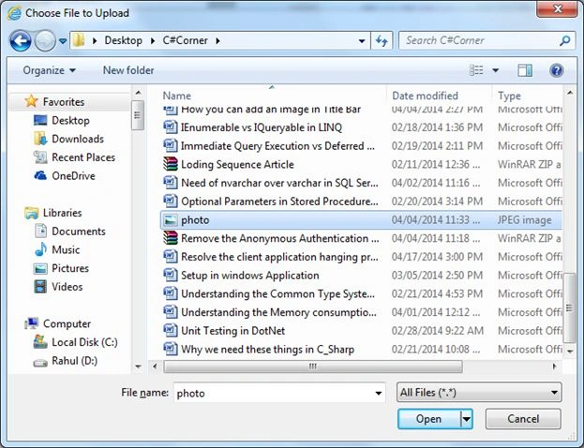Click the file list vertical scrollbar thumb
Image resolution: width=584 pixels, height=448 pixels.
pyautogui.click(x=569, y=307)
